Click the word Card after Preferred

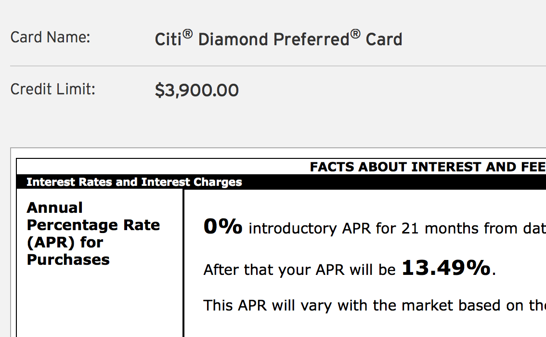(384, 39)
